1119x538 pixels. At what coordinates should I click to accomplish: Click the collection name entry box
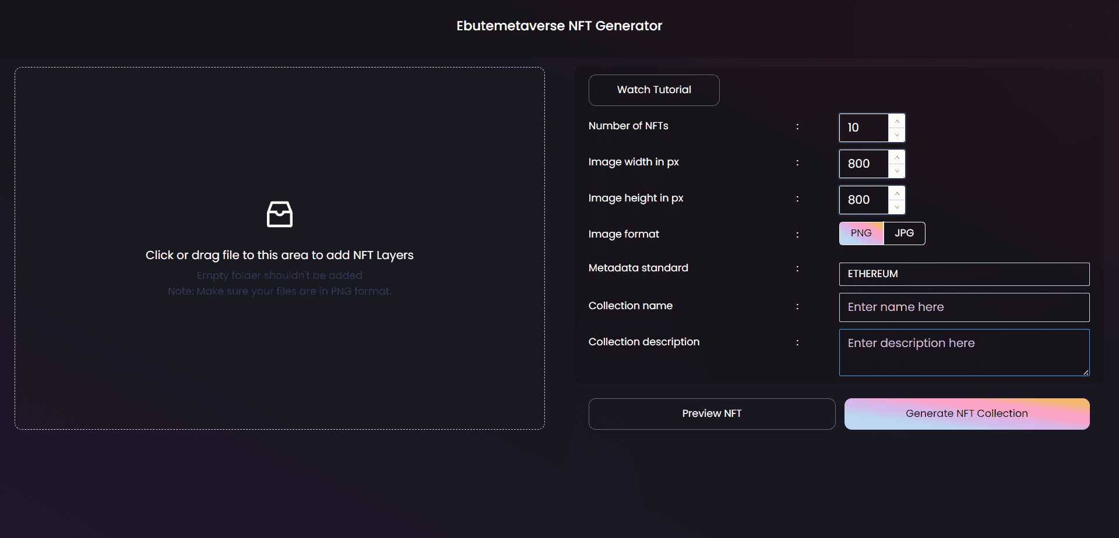963,307
